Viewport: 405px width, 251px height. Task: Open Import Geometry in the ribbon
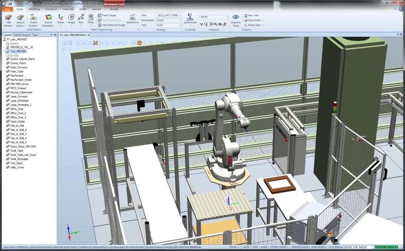tap(48, 21)
